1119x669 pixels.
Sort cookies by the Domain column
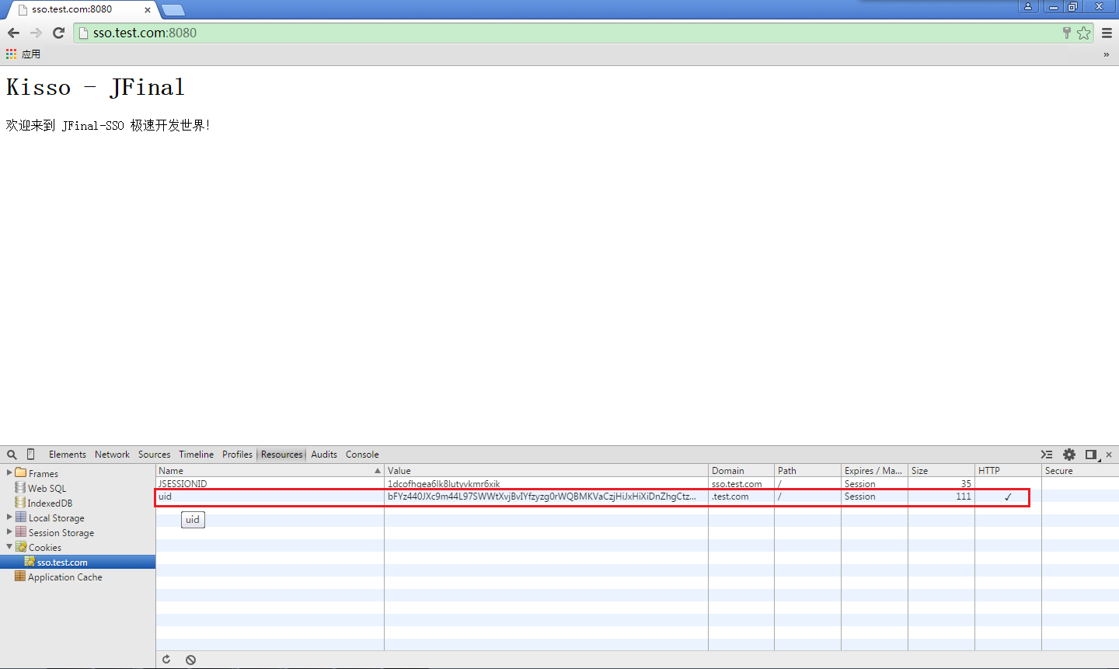point(741,470)
